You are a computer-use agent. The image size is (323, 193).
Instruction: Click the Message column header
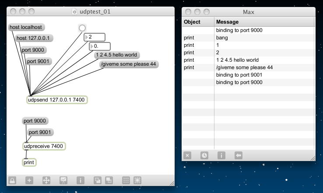click(264, 22)
